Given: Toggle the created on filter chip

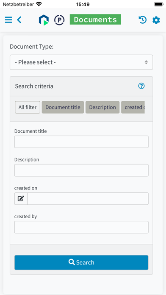Looking at the screenshot, I should pos(133,107).
